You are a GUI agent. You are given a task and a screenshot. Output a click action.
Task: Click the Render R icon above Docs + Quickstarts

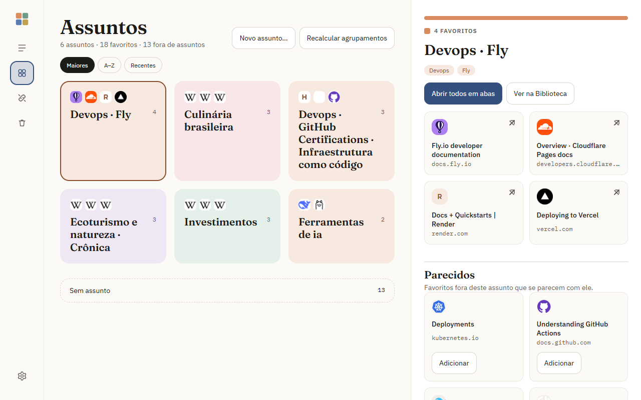pos(440,197)
